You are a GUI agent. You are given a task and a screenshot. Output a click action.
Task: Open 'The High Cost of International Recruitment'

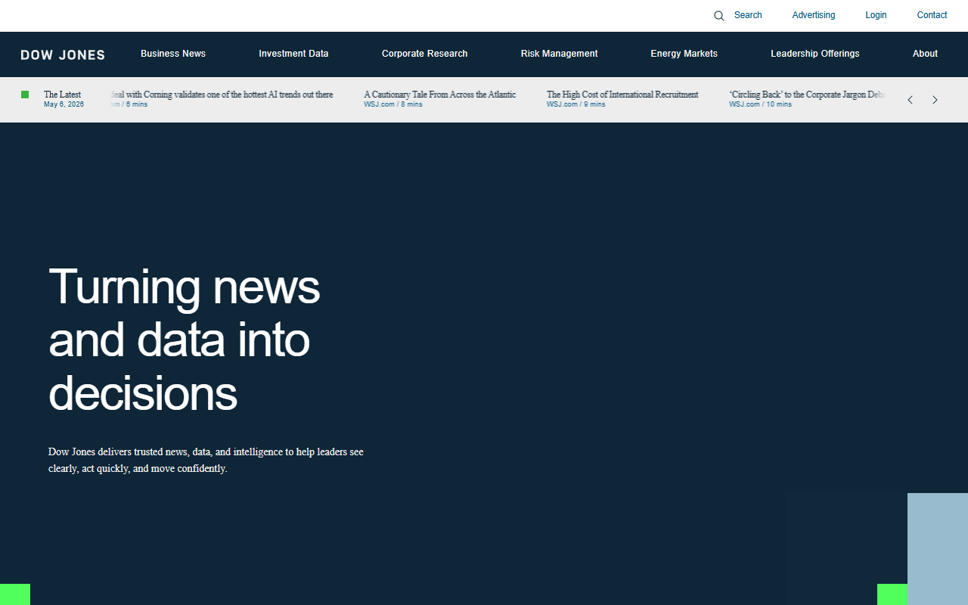tap(622, 95)
